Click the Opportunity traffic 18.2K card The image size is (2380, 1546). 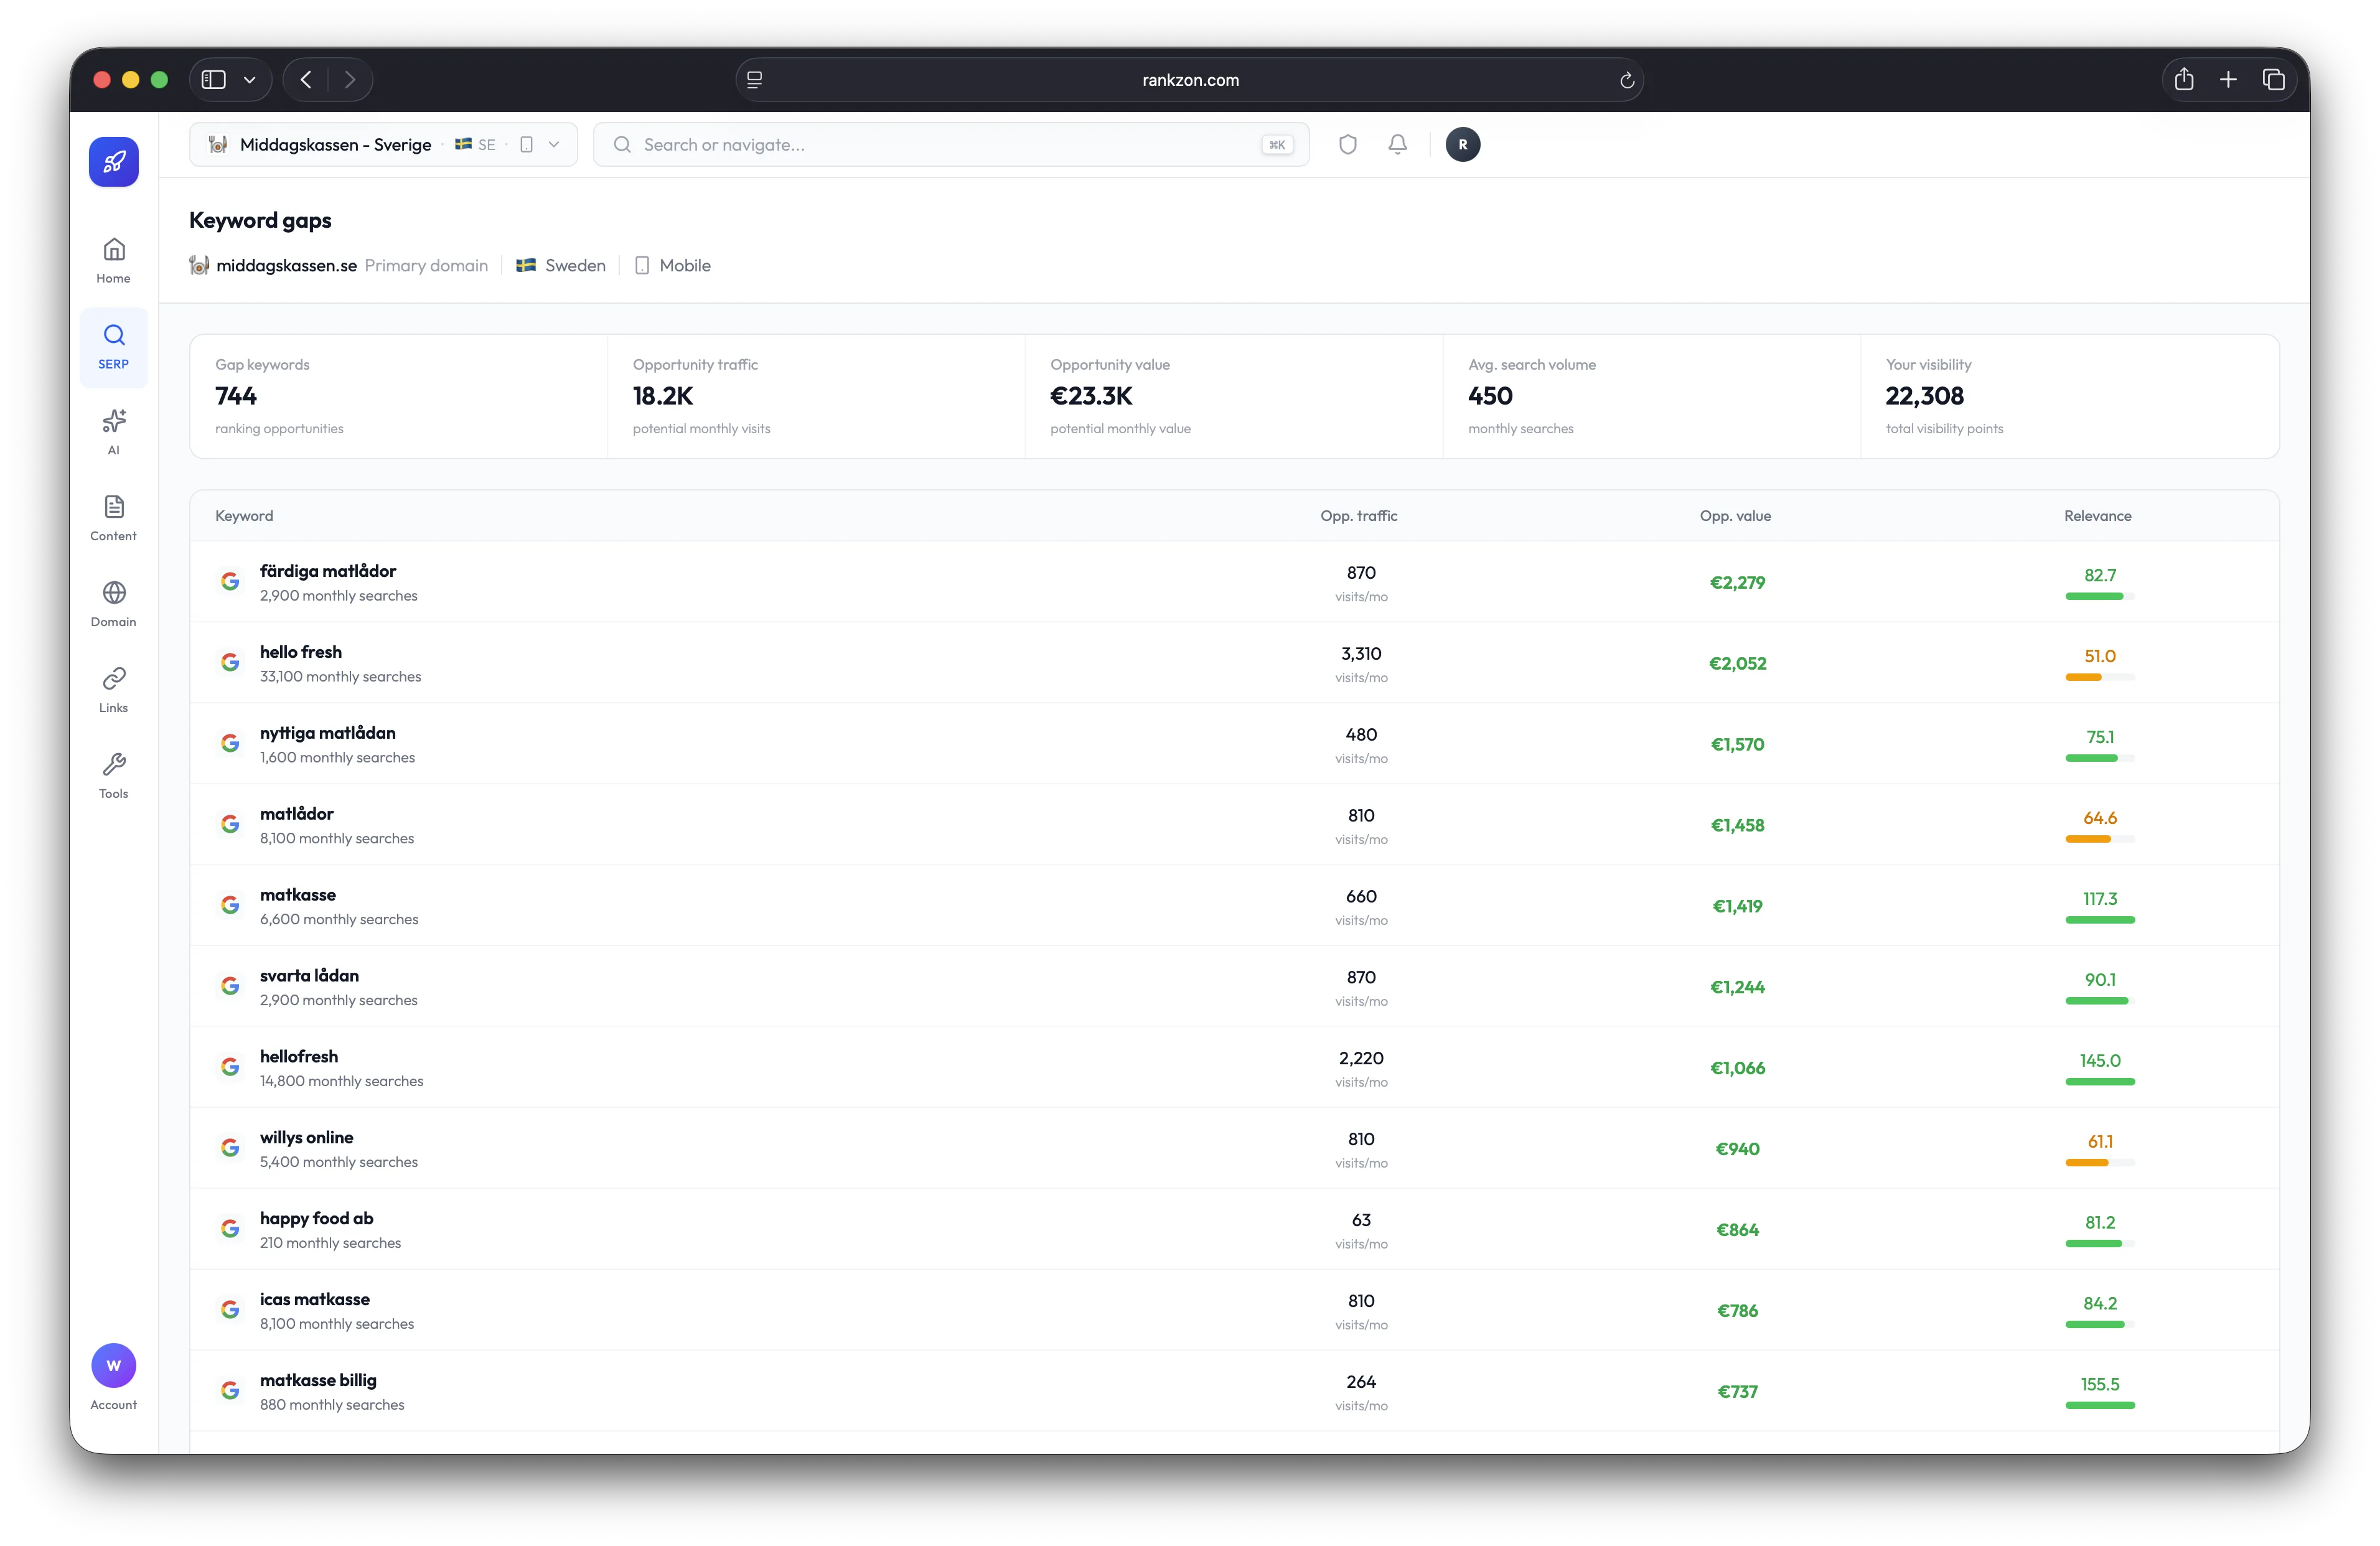[816, 397]
